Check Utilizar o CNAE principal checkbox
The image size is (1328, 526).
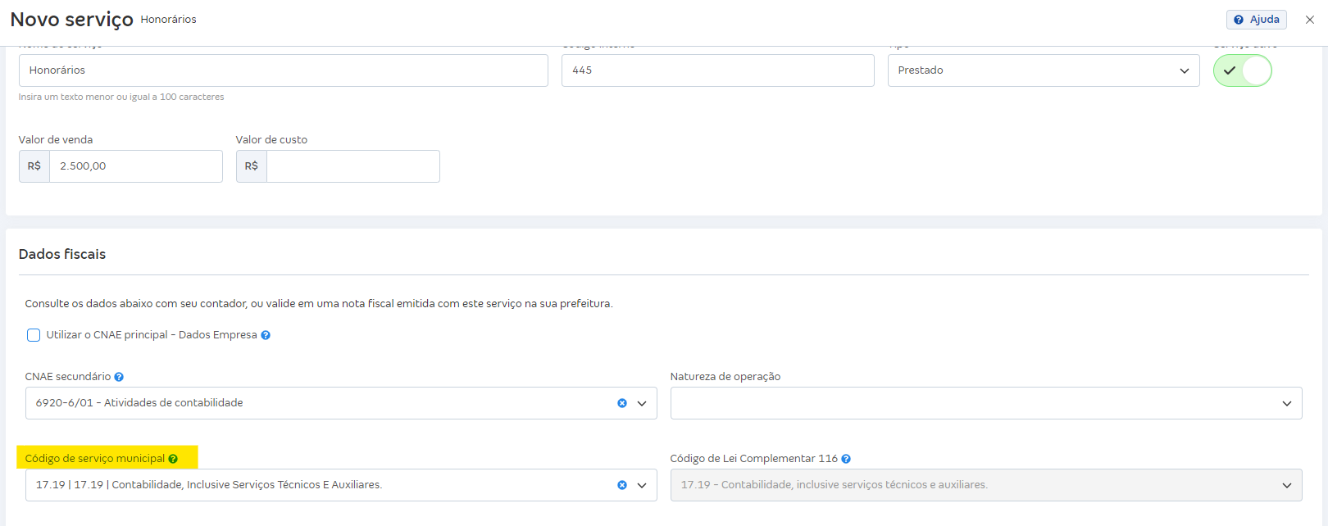[x=34, y=335]
